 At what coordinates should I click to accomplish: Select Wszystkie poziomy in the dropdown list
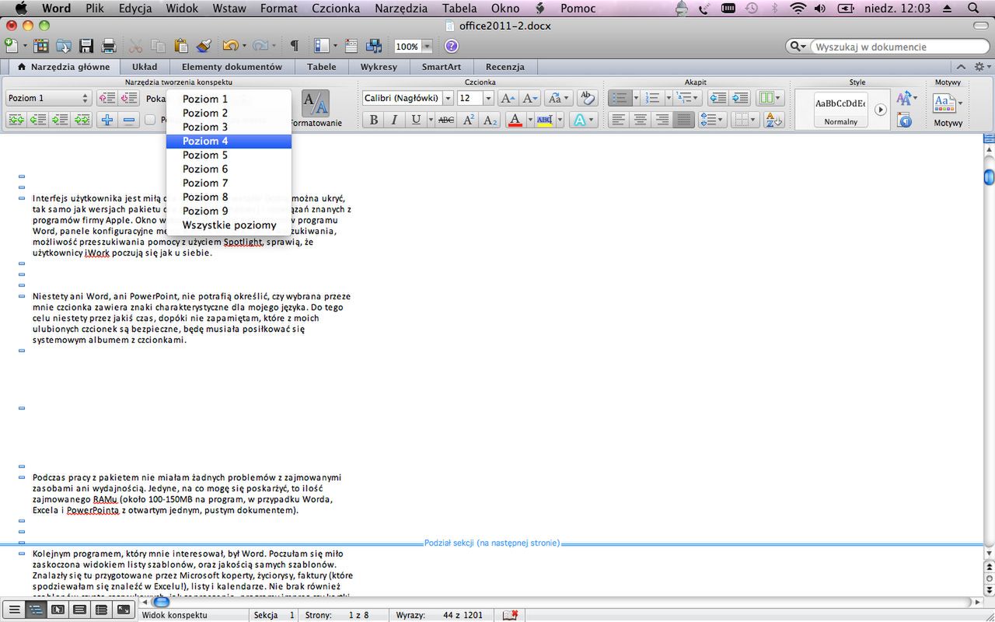229,225
